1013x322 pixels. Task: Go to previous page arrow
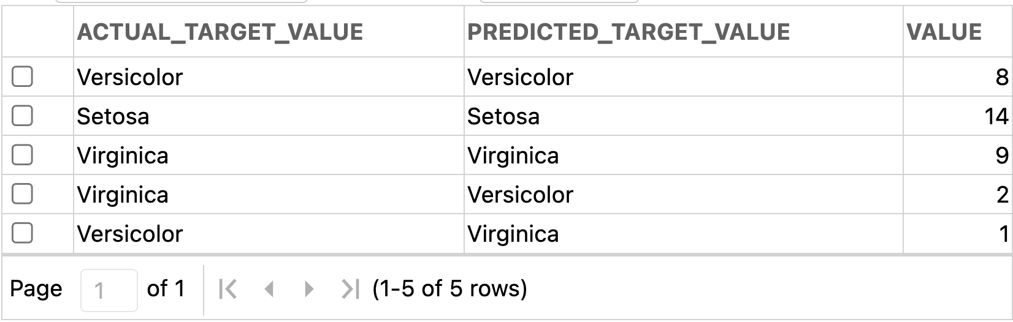coord(269,289)
